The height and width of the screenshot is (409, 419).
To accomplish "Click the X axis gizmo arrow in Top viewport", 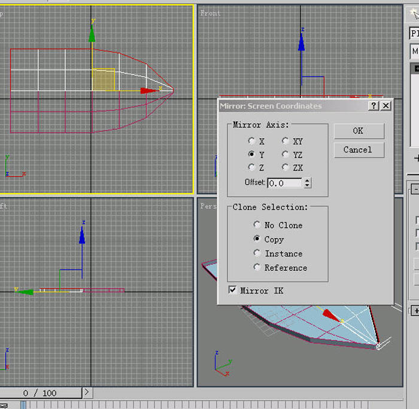I will 149,91.
